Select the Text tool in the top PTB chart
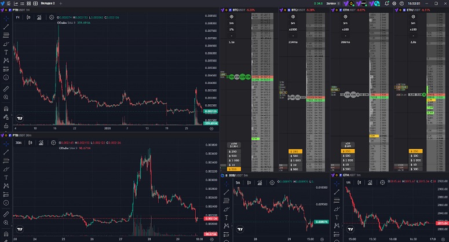 point(6,52)
